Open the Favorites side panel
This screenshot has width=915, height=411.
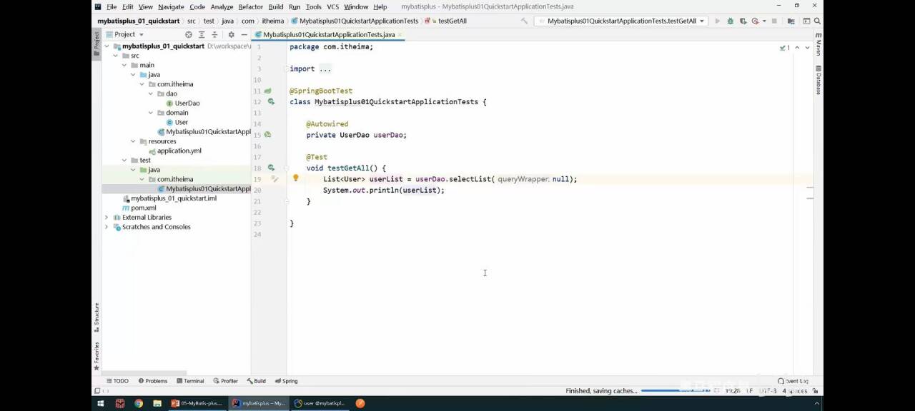pos(97,355)
